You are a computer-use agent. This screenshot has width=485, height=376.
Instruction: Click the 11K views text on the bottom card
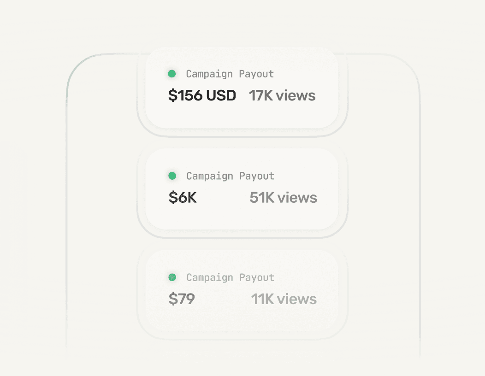[x=284, y=299]
